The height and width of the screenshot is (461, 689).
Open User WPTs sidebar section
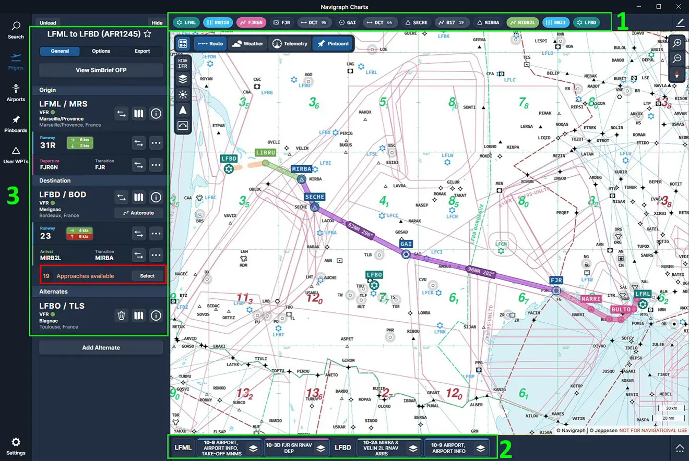click(x=16, y=155)
